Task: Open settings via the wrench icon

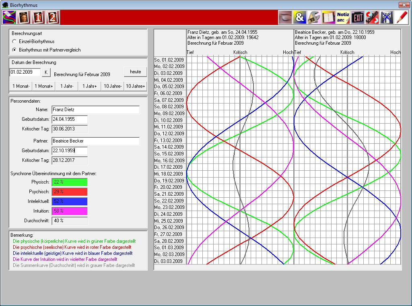Action: click(x=314, y=17)
